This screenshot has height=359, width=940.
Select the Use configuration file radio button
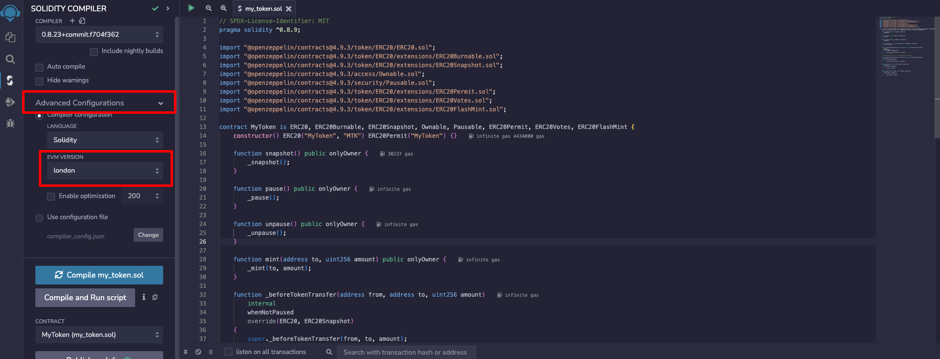click(x=39, y=218)
